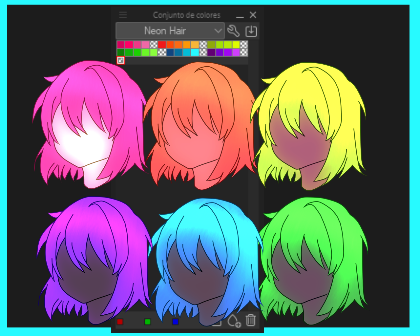420x336 pixels.
Task: Pick the cyan swatch in second row
Action: pyautogui.click(x=195, y=52)
